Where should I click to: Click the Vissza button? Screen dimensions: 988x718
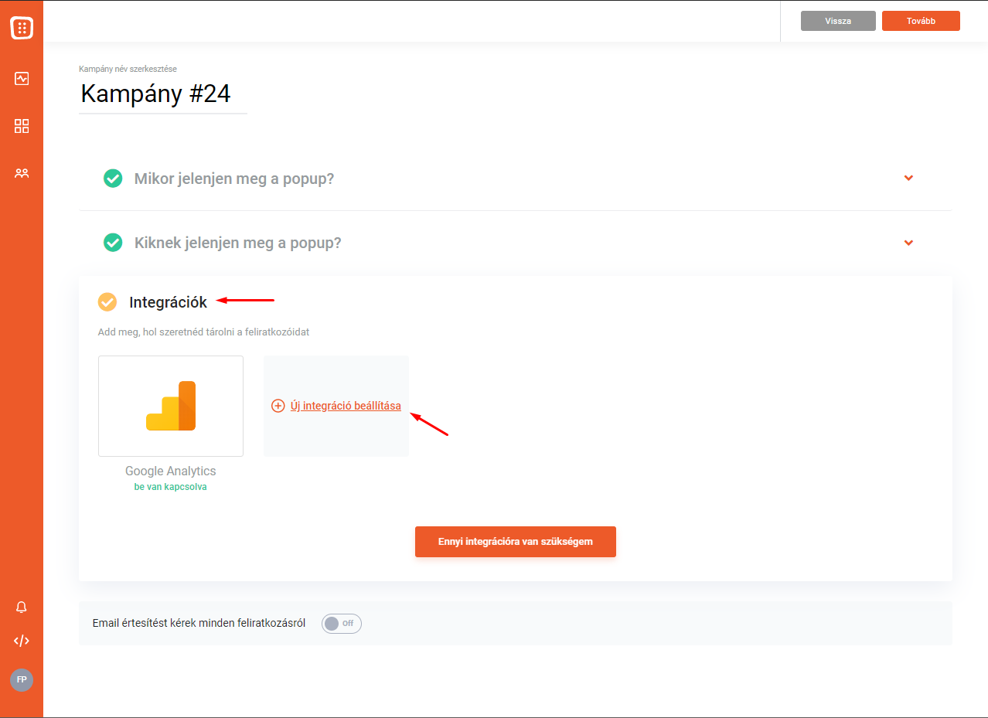(838, 21)
